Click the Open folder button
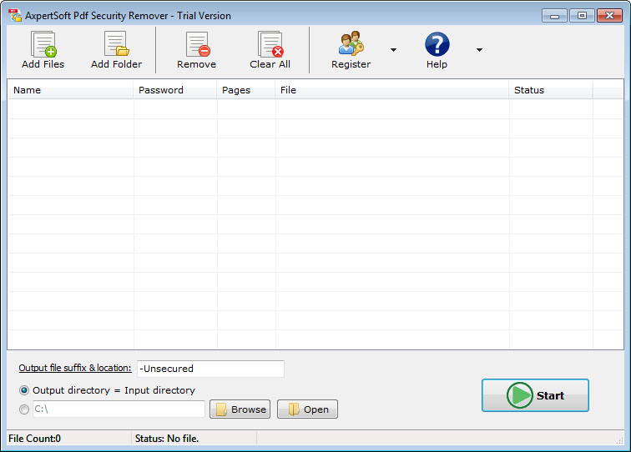This screenshot has width=631, height=452. point(307,409)
